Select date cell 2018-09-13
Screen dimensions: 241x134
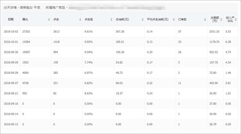(11, 124)
